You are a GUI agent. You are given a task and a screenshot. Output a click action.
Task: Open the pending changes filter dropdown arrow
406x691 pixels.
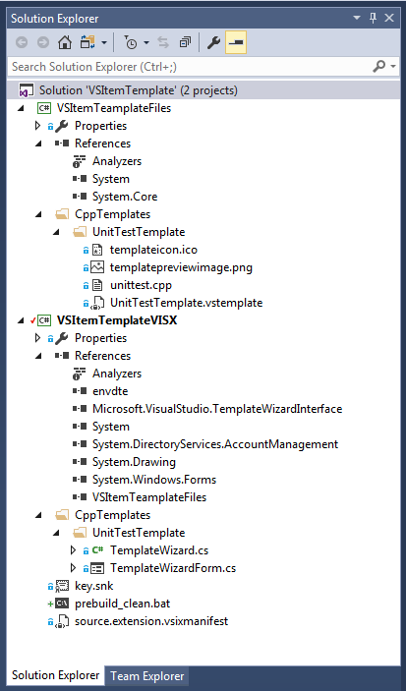[146, 42]
